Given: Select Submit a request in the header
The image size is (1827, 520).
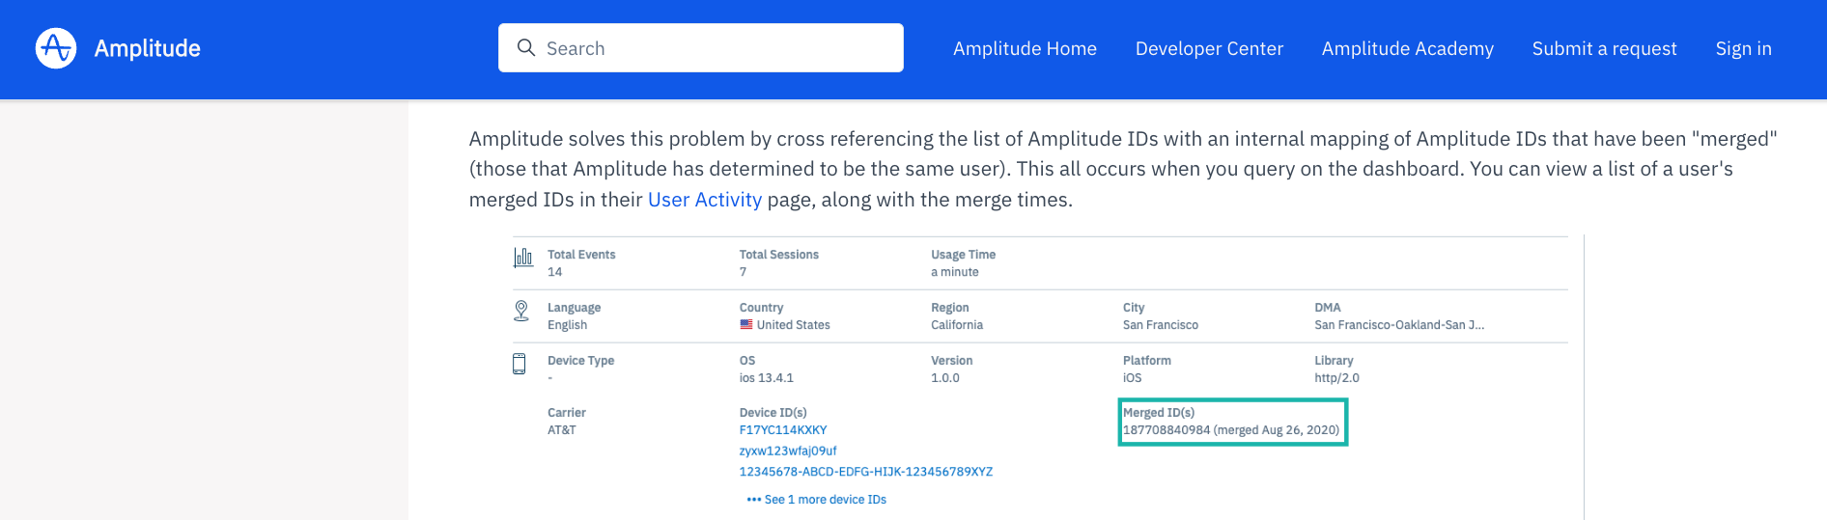Looking at the screenshot, I should pyautogui.click(x=1605, y=48).
